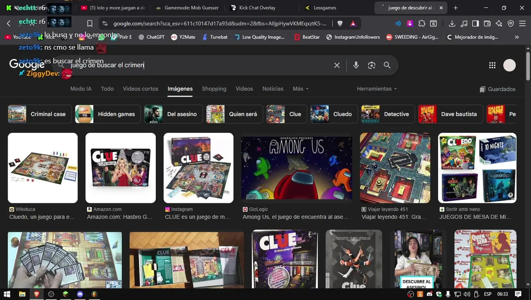
Task: Open the 'Noticias' results tab
Action: [x=273, y=89]
